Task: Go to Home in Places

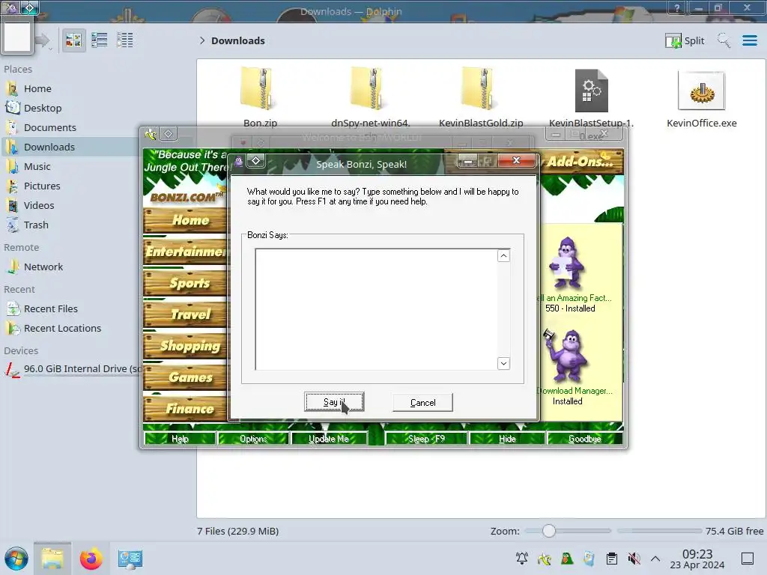Action: point(37,88)
